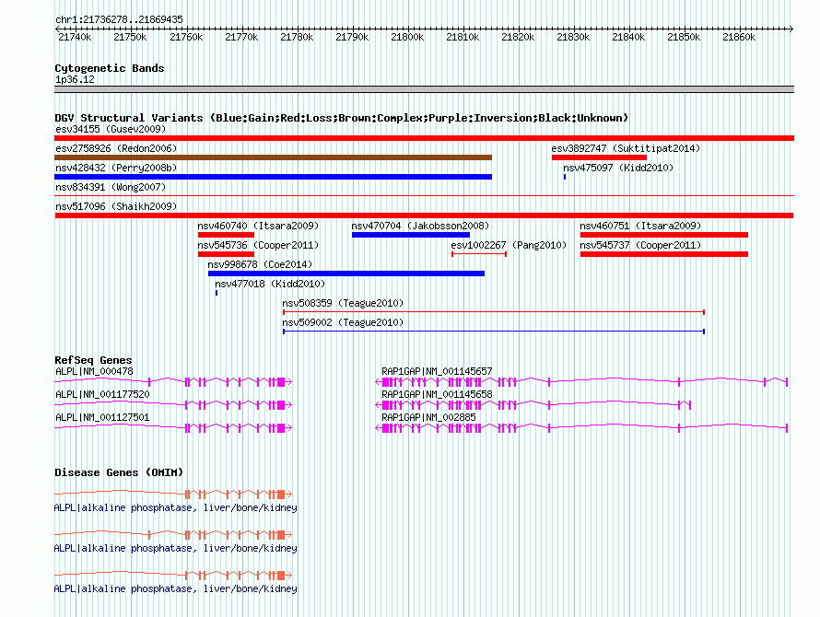Open the nsv508359 (Teague2010) label
820x617 pixels.
point(343,303)
